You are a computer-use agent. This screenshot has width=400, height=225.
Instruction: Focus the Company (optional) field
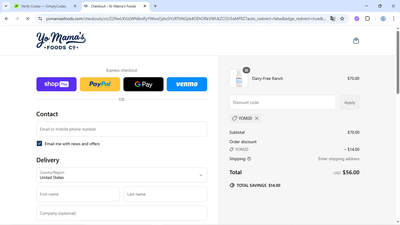tap(122, 213)
